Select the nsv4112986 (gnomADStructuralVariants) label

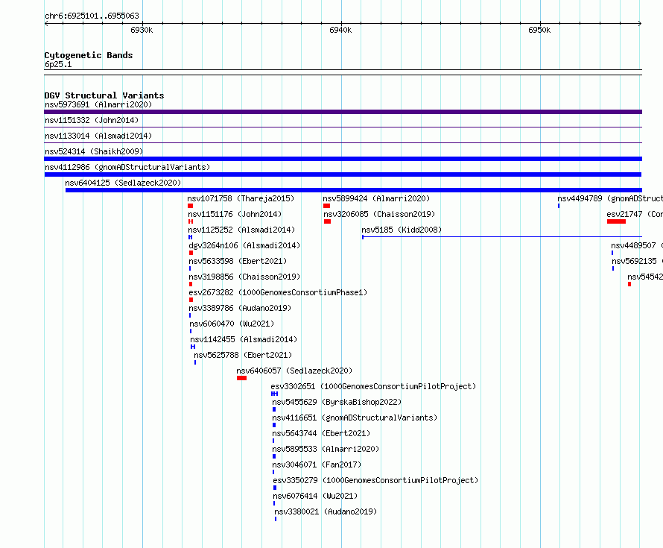(x=127, y=167)
